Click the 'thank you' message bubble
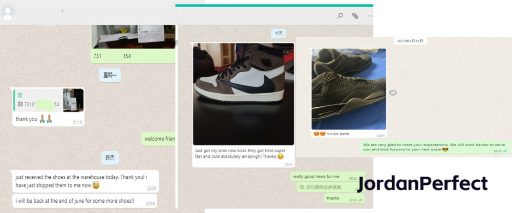This screenshot has height=213, width=512. point(48,107)
